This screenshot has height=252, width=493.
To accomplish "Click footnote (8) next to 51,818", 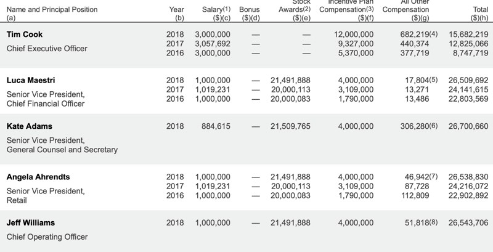I will (x=433, y=222).
